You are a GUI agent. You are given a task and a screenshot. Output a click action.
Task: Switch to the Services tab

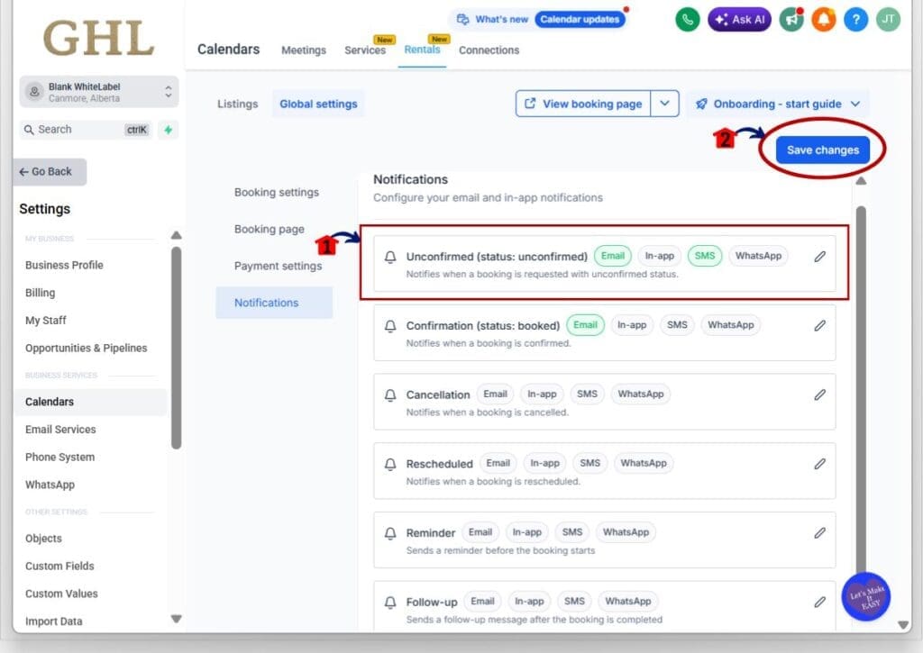pos(365,50)
